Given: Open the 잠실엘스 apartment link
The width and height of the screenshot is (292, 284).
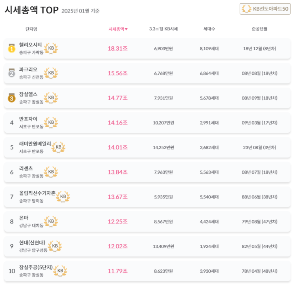Looking at the screenshot, I should click(28, 94).
